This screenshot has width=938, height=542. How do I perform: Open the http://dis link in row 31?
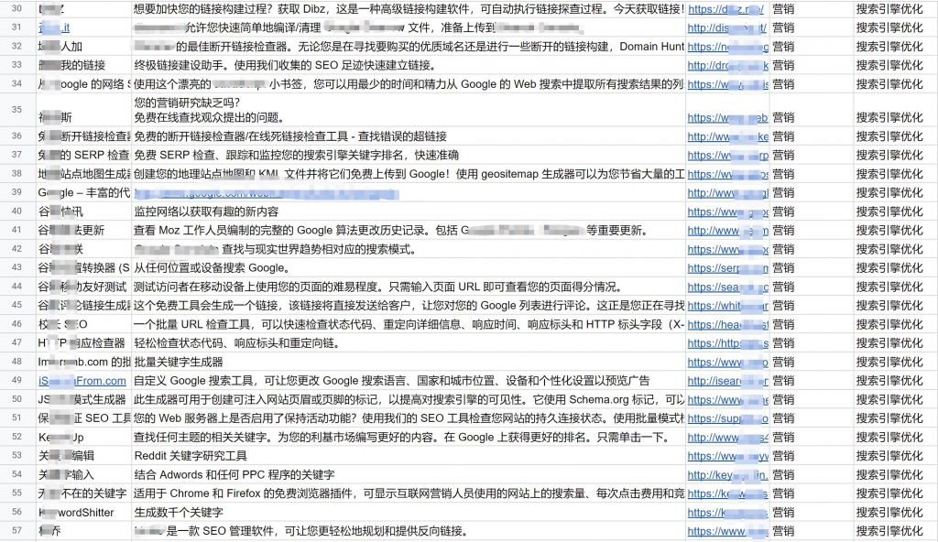pos(726,27)
